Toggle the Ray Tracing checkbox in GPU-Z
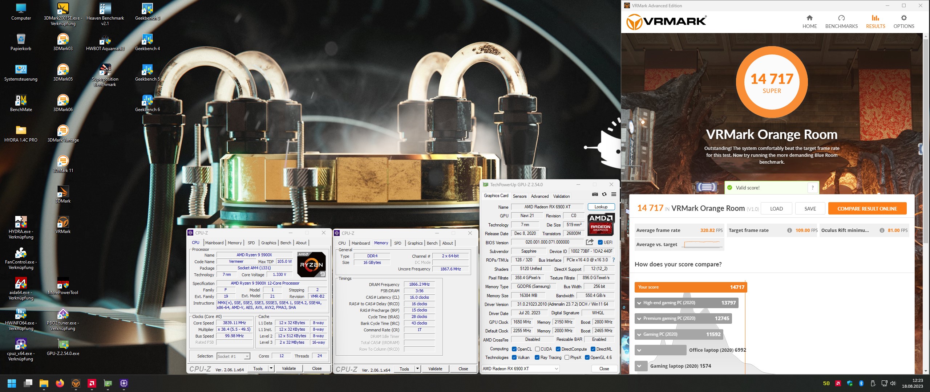The width and height of the screenshot is (930, 392). (537, 358)
